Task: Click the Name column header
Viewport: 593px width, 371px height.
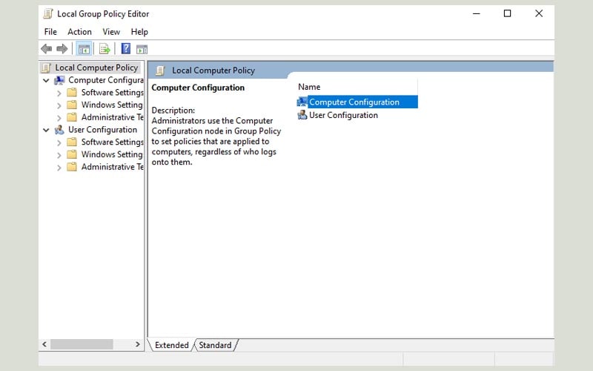Action: coord(357,87)
